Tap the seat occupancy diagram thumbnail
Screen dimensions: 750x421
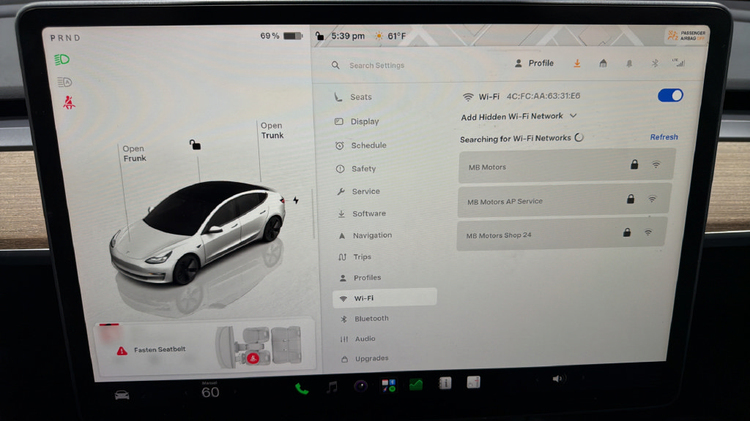[259, 346]
